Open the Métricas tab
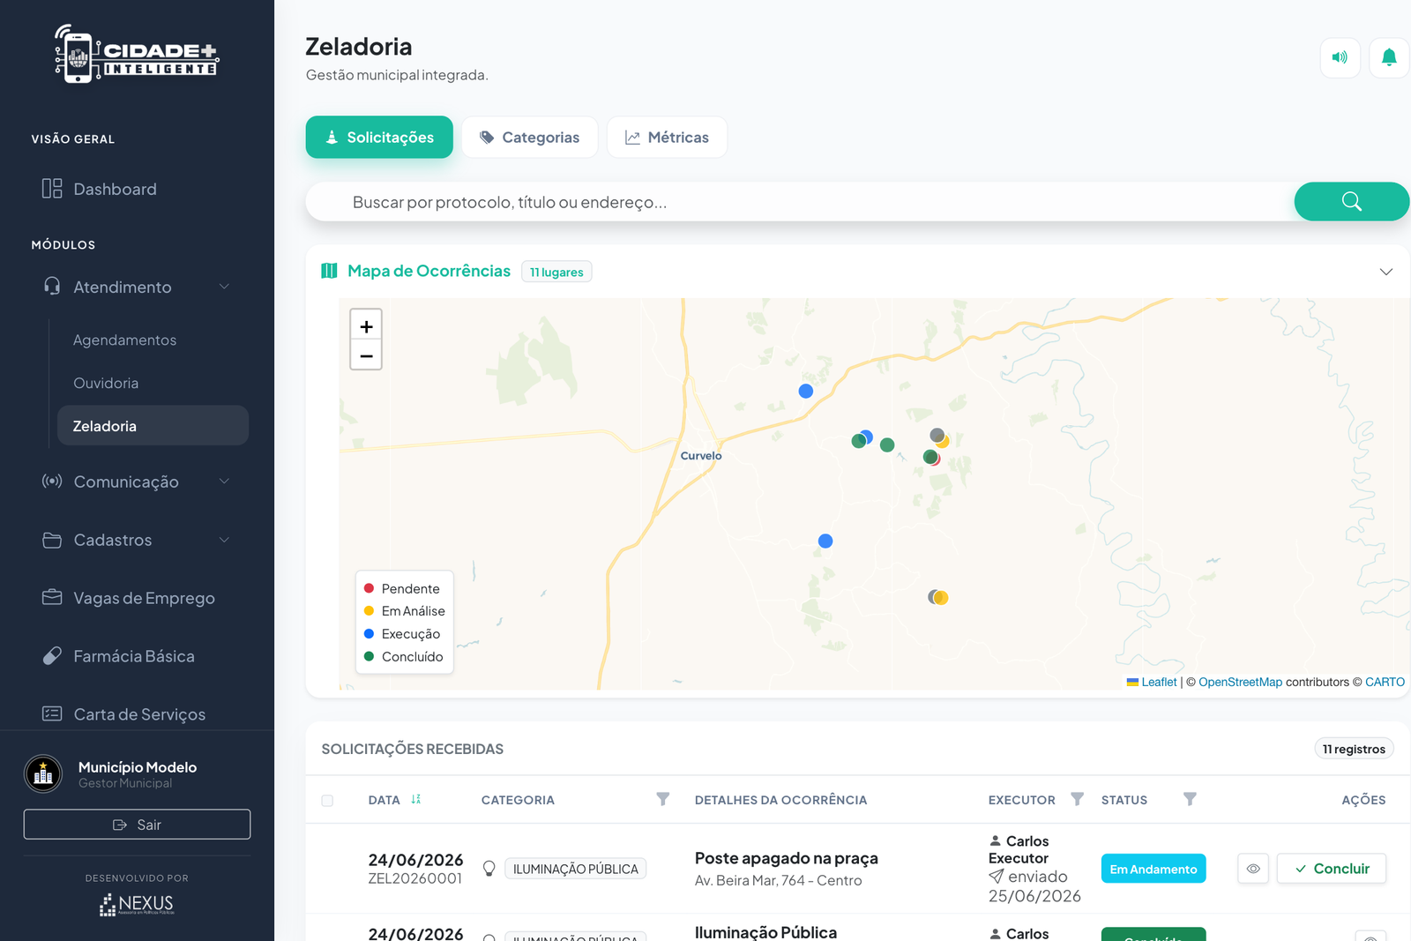1411x941 pixels. 667,138
